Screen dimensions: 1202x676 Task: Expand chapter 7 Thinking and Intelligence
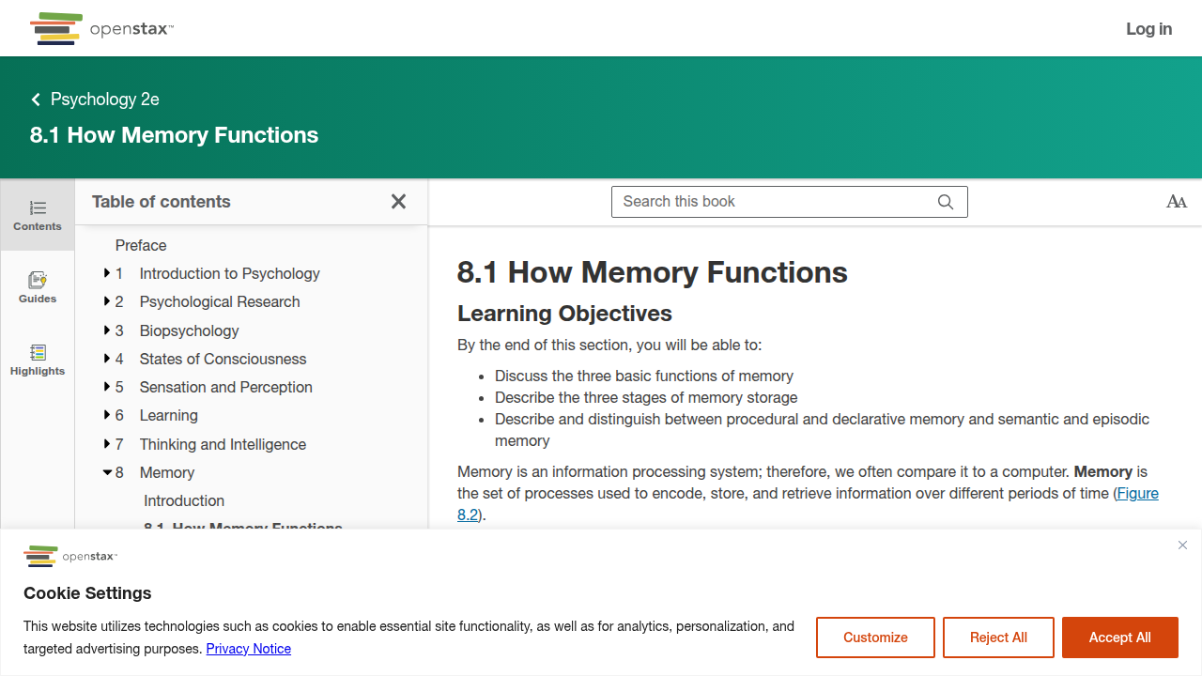(x=107, y=444)
